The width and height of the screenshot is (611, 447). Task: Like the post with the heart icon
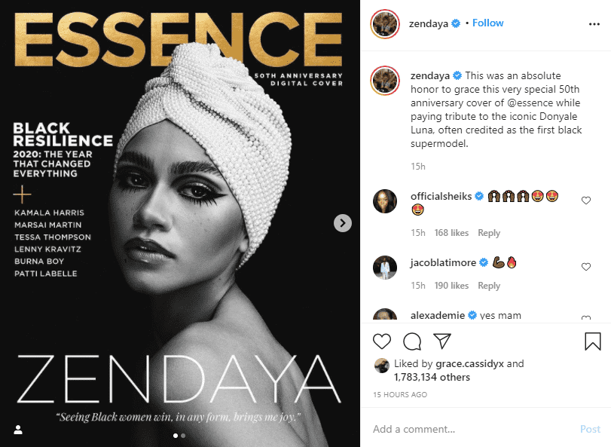(381, 341)
